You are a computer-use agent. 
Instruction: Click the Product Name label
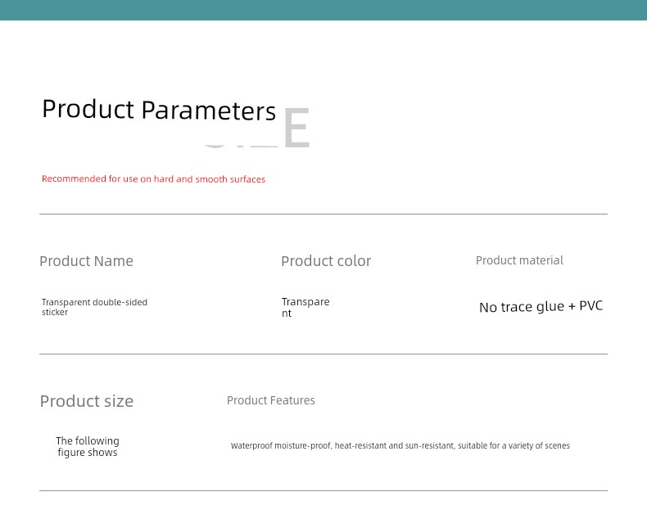[x=86, y=261]
